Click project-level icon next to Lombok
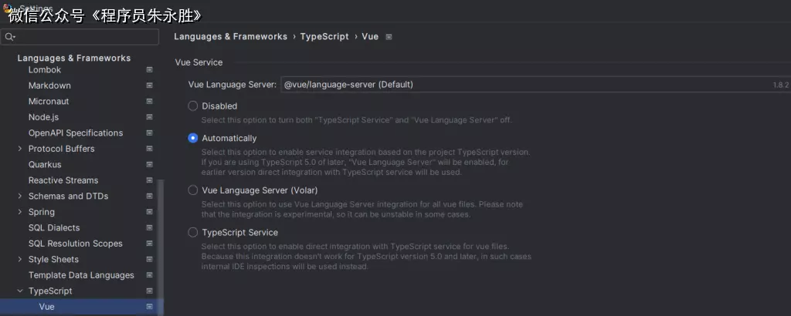Image resolution: width=791 pixels, height=316 pixels. 149,69
